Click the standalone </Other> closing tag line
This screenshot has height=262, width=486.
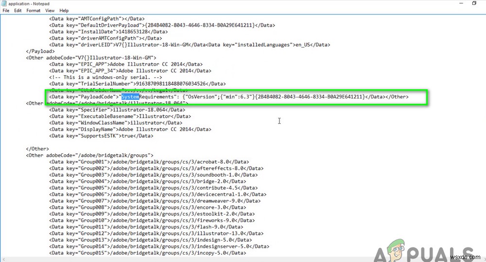[x=37, y=149]
